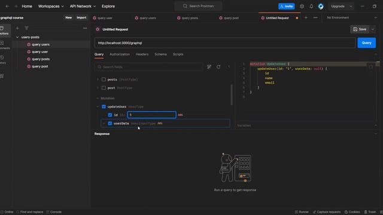
Task: Check the post field checkbox
Action: click(x=104, y=88)
